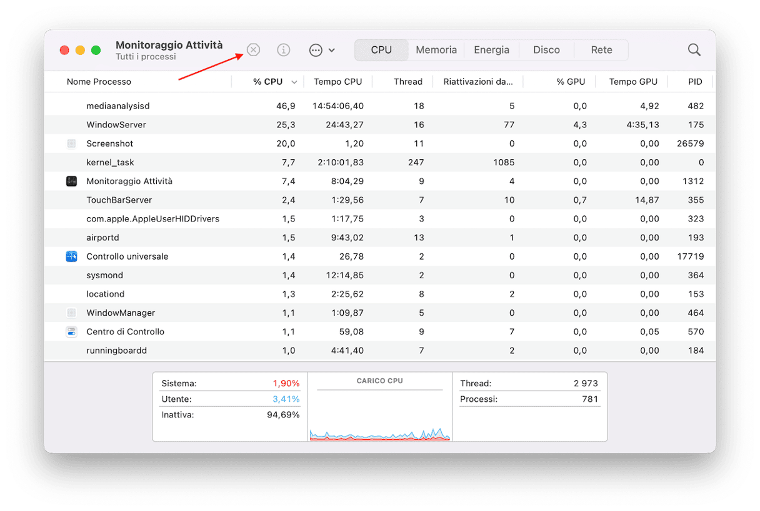Click the search magnifier icon
The width and height of the screenshot is (760, 511).
click(694, 50)
